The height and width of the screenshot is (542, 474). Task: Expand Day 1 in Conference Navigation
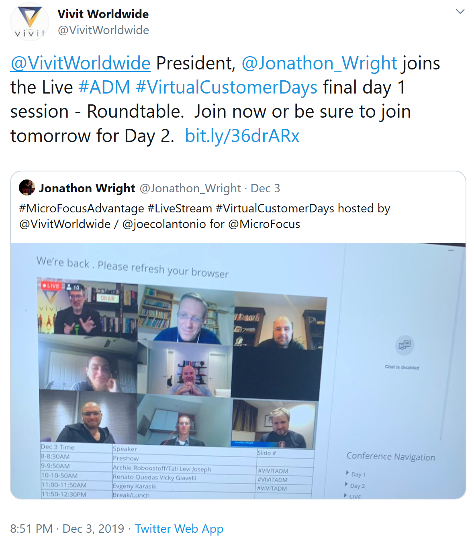click(356, 474)
